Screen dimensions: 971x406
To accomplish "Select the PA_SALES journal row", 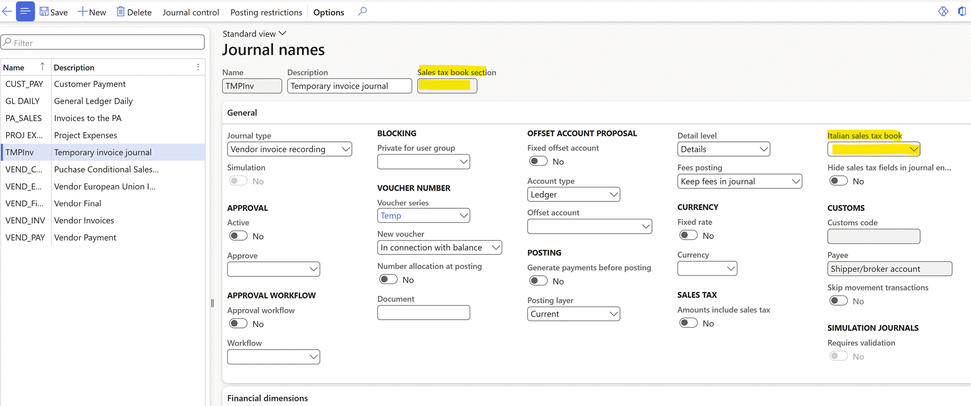I will coord(103,118).
